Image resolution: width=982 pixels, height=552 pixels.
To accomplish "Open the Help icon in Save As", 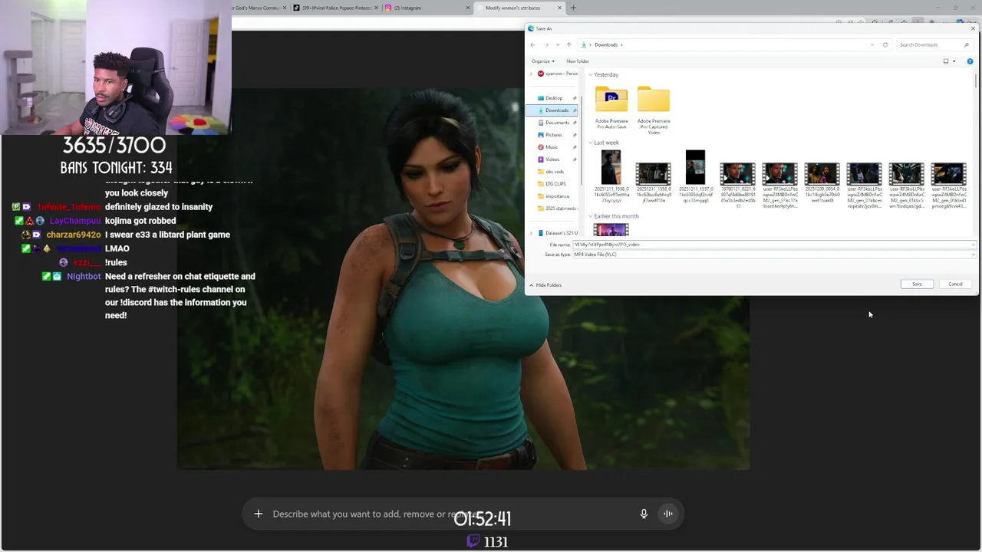I will point(970,61).
